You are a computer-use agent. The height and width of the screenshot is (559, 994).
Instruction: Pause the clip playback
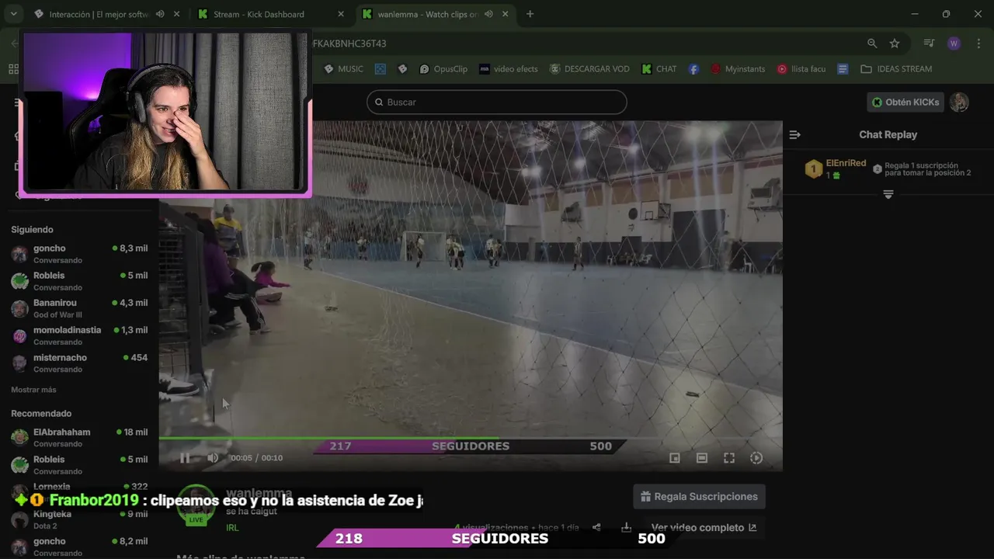[x=185, y=458]
